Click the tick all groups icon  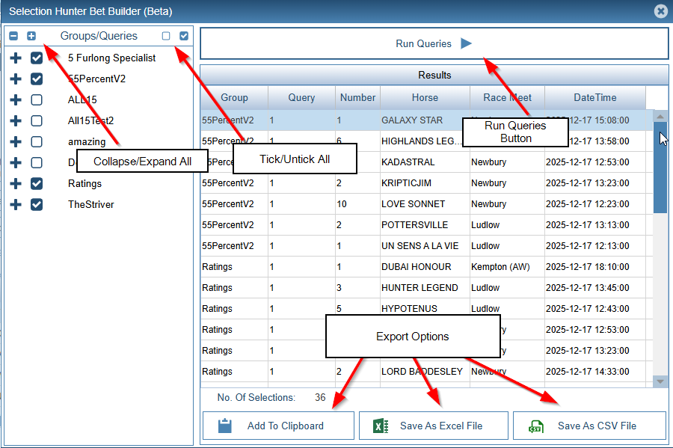(x=184, y=36)
